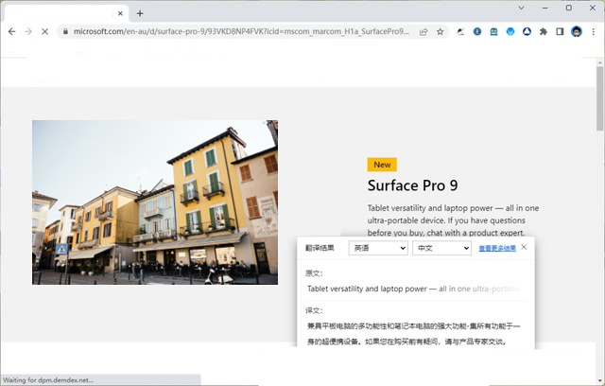Close the translation result popup

(524, 247)
